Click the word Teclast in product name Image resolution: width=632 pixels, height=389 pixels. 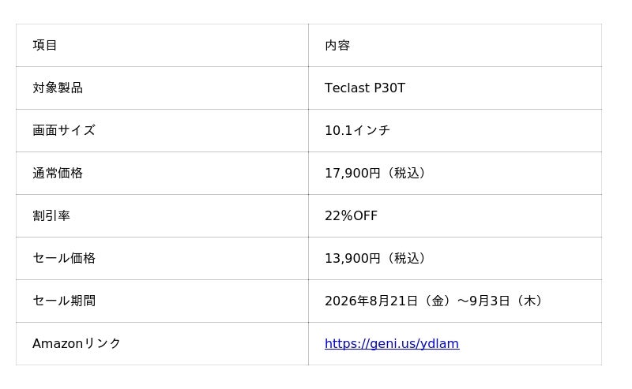click(348, 88)
